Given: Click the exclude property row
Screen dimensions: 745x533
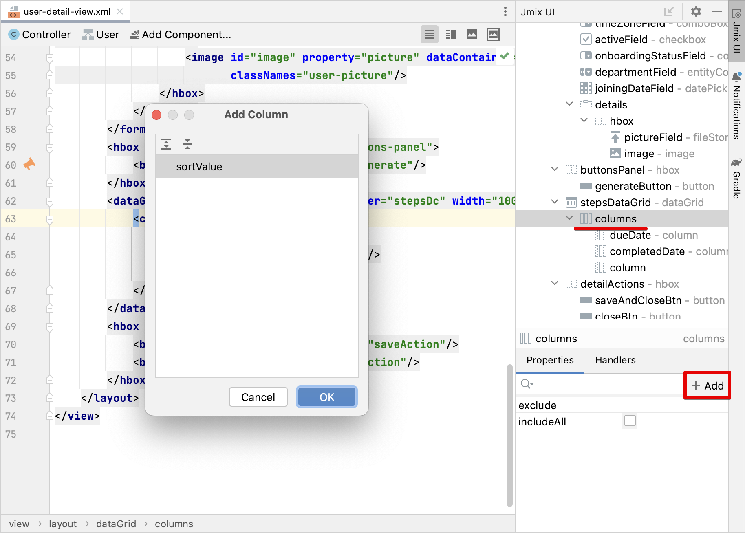Looking at the screenshot, I should 622,405.
